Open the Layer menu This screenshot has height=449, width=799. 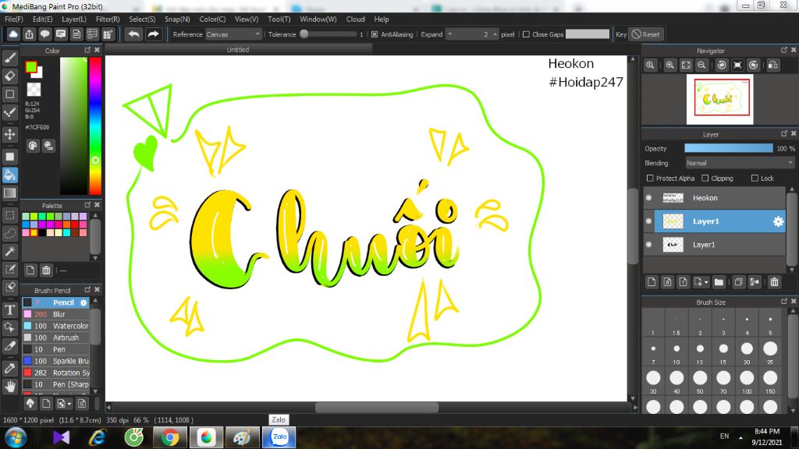(74, 19)
